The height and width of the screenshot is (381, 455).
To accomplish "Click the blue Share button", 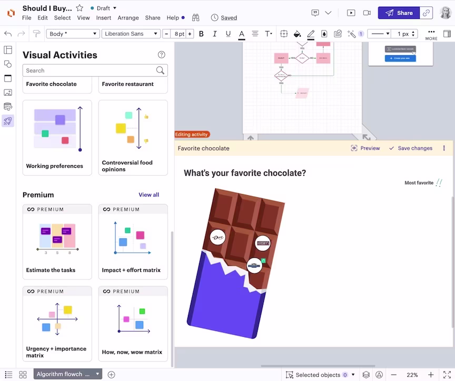I will point(399,13).
